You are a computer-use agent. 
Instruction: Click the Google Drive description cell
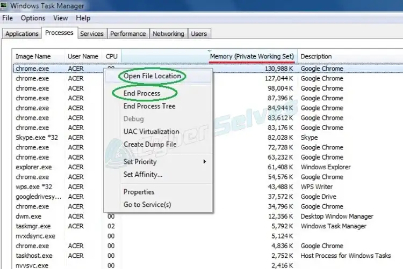(x=319, y=197)
